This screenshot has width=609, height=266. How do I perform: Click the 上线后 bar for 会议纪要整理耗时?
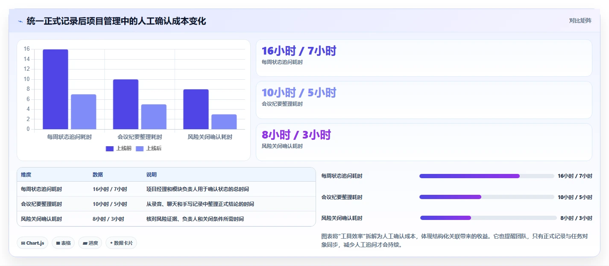coord(154,117)
